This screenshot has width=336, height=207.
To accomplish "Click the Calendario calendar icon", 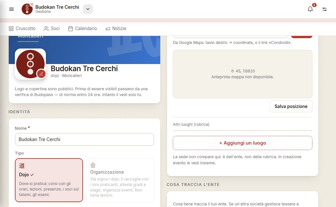I will [70, 28].
